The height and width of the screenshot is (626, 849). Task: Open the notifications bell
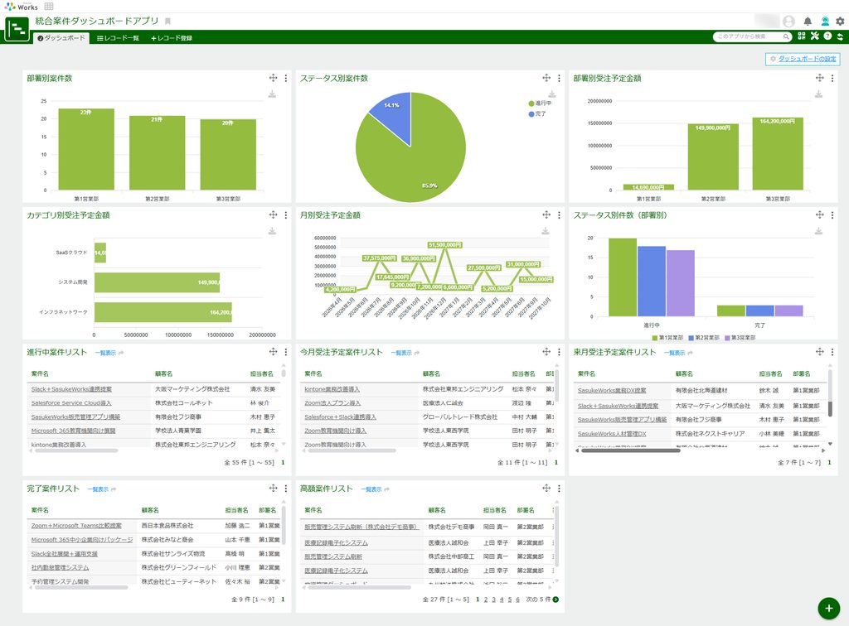coord(808,21)
